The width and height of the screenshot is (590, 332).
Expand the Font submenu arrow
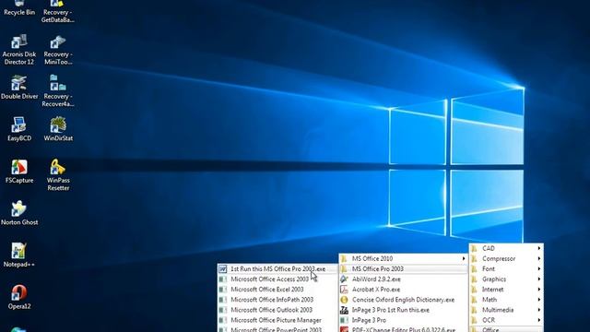pyautogui.click(x=539, y=268)
